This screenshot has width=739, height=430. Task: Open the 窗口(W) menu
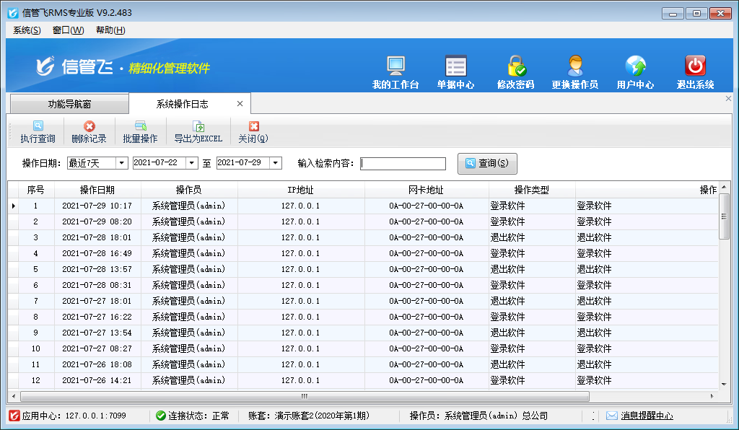pyautogui.click(x=69, y=30)
